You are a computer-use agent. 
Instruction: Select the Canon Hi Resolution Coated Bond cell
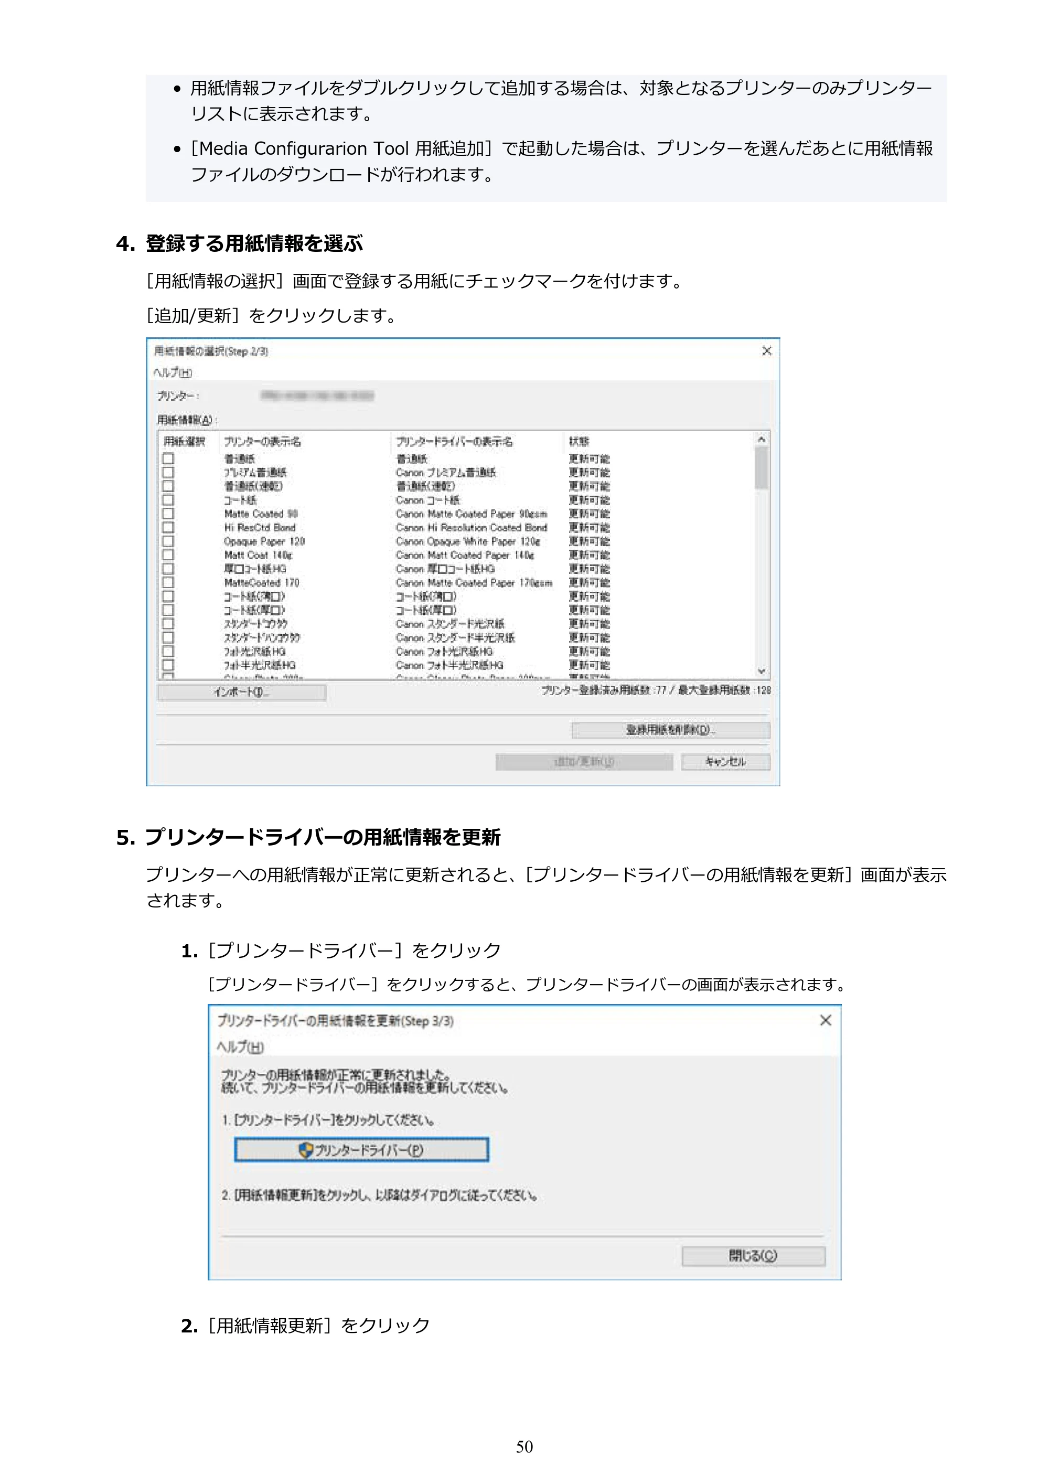pyautogui.click(x=472, y=527)
